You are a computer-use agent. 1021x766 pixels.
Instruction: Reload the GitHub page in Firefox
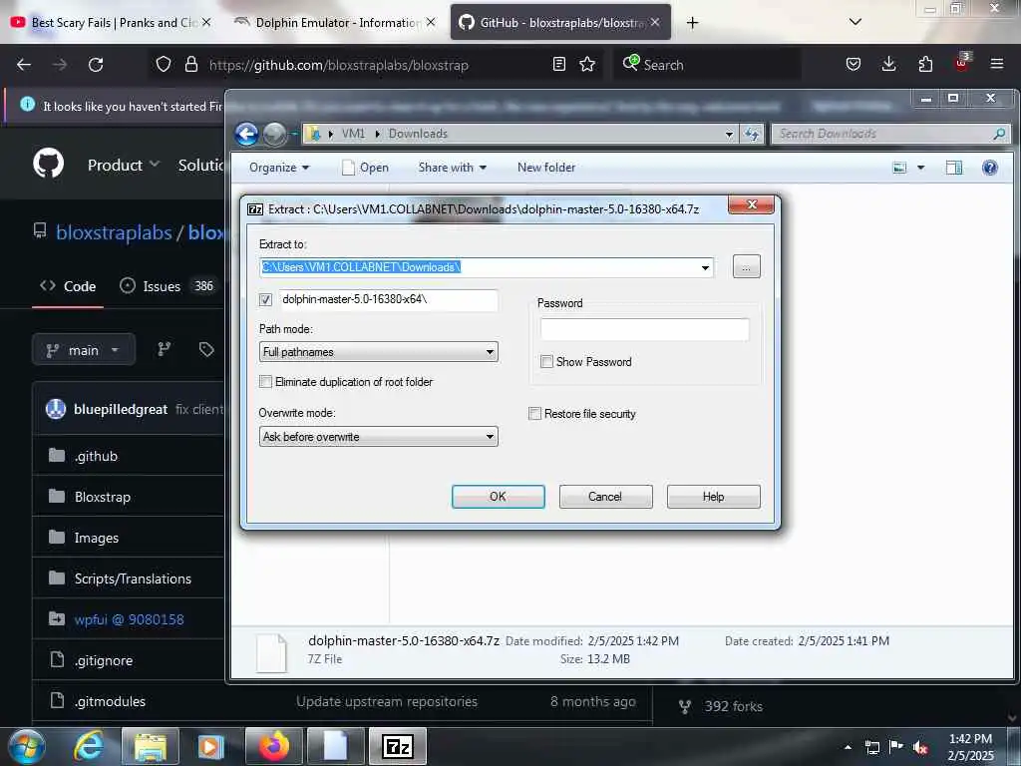(96, 65)
